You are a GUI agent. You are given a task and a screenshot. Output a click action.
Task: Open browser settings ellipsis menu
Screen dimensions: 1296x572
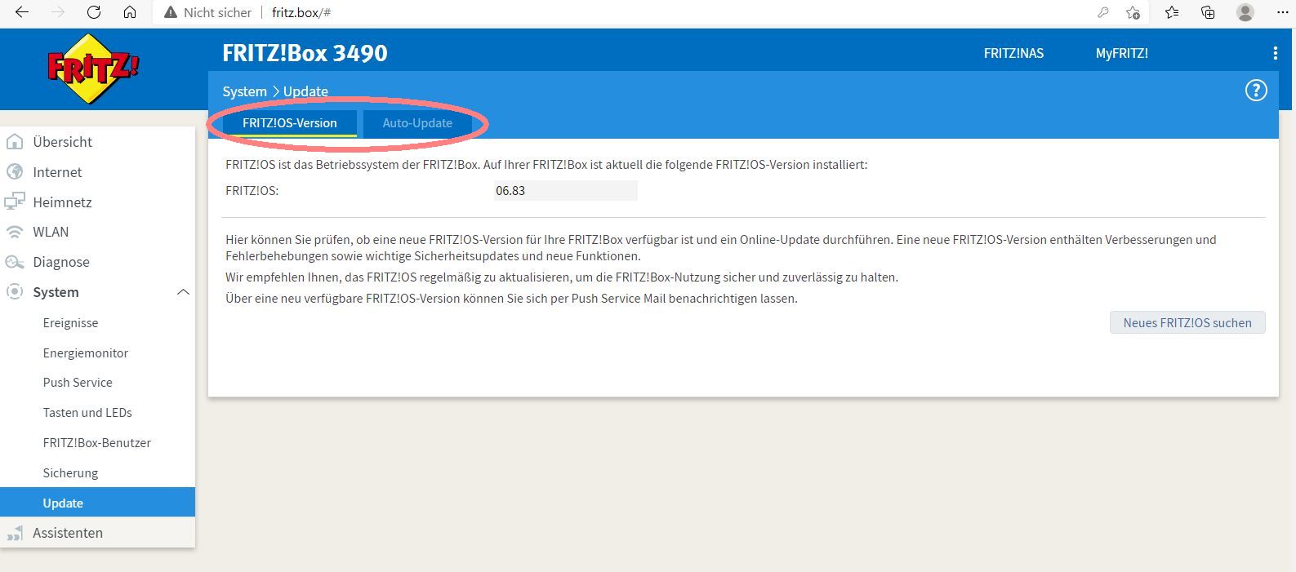1281,12
